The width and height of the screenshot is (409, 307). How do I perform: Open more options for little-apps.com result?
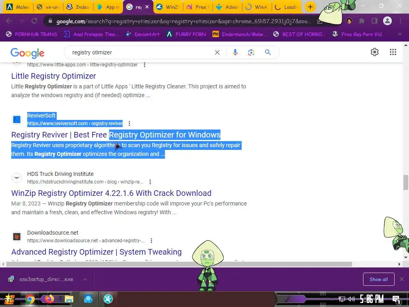[145, 65]
